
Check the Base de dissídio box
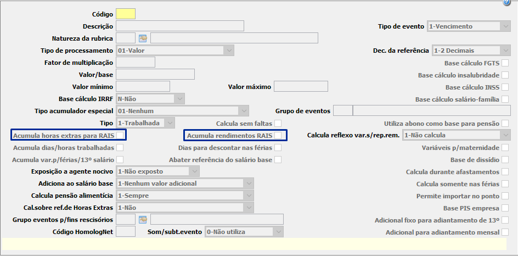(505, 160)
